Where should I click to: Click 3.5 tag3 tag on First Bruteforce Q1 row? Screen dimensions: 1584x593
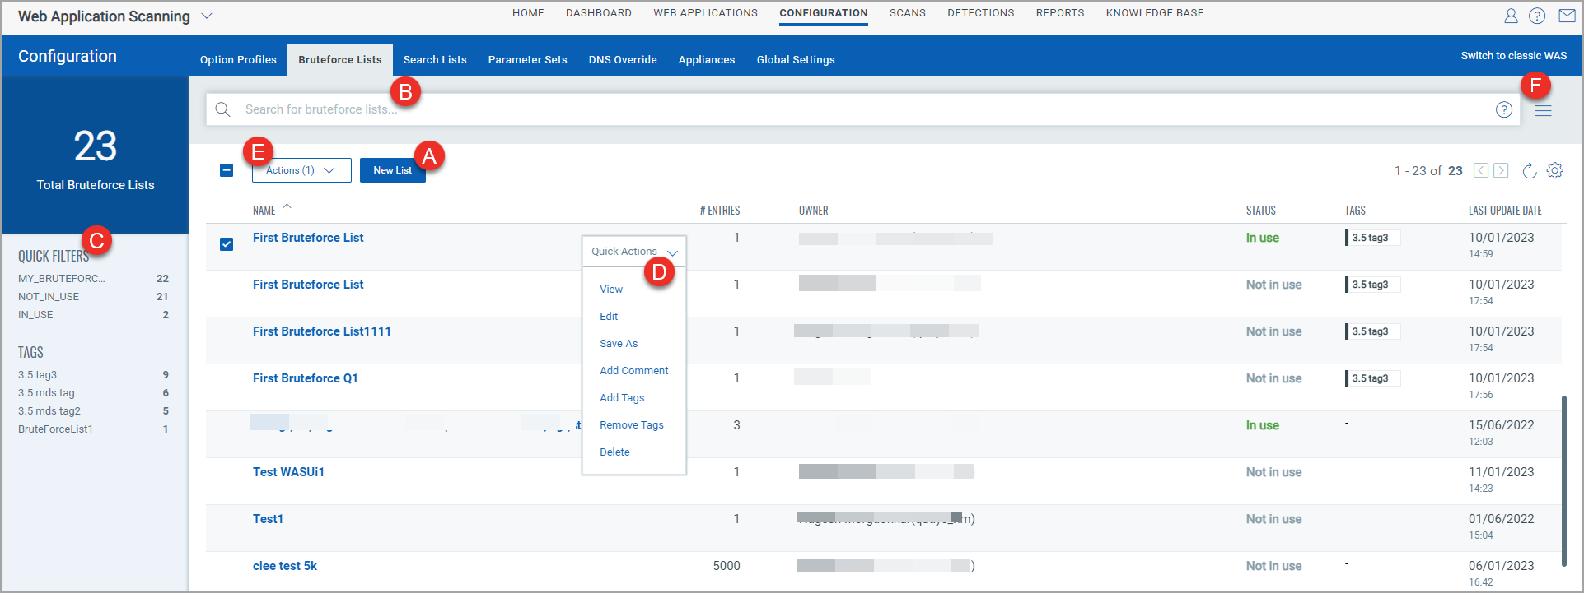tap(1372, 378)
